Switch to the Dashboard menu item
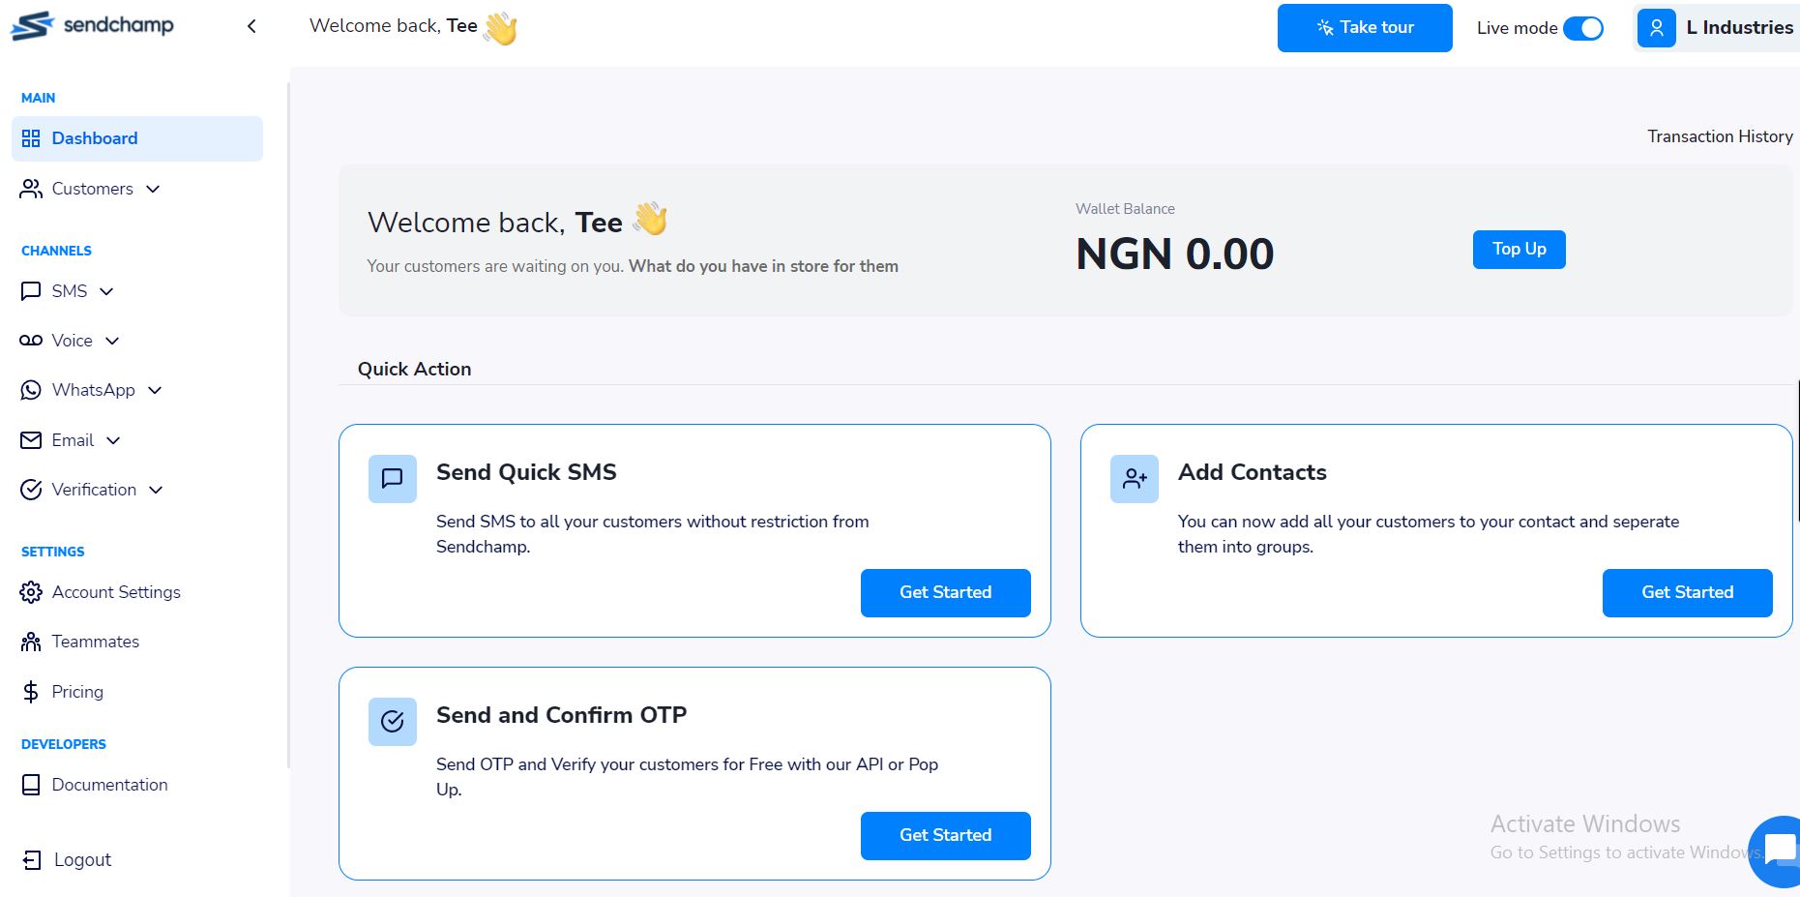Image resolution: width=1800 pixels, height=897 pixels. coord(94,137)
